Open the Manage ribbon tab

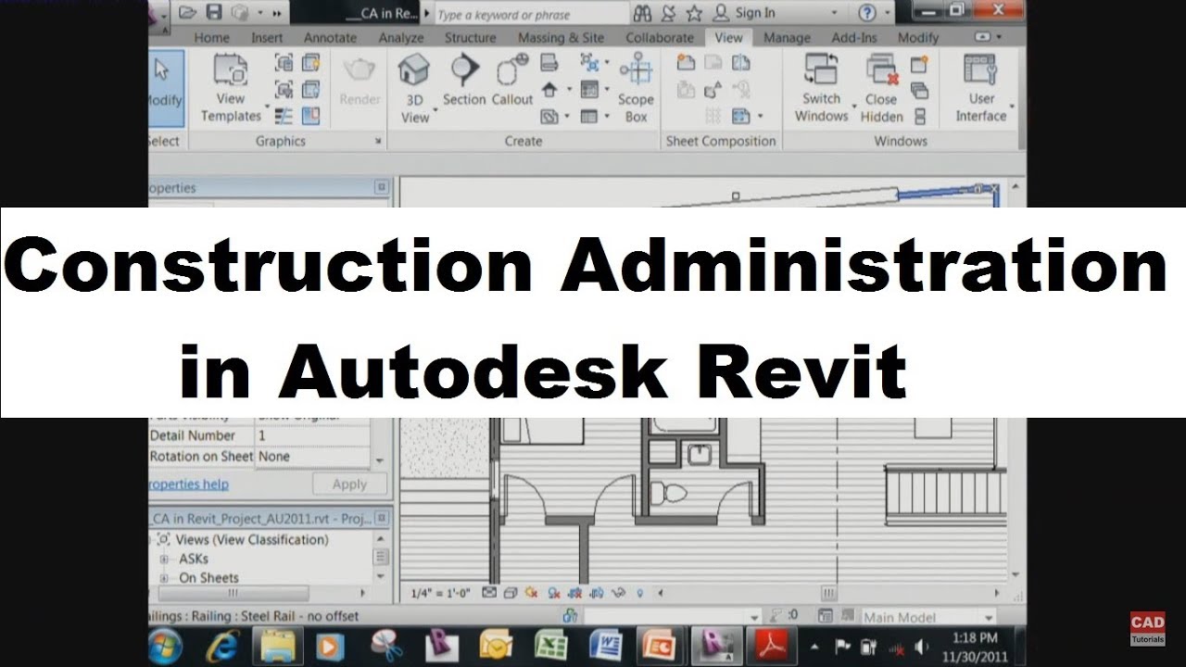point(787,38)
